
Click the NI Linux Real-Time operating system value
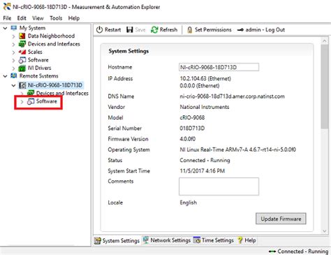tap(237, 150)
